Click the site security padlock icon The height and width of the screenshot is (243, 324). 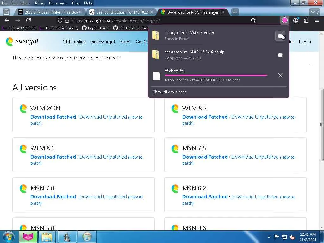coord(67,20)
